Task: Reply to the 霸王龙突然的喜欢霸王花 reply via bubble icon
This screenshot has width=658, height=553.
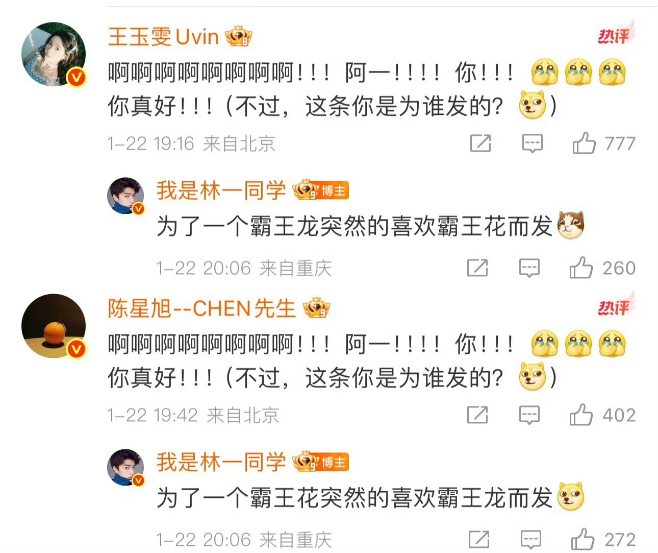Action: click(529, 268)
